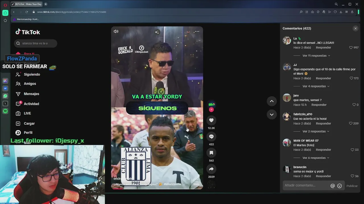Open the Opera main menu logo

coord(5,5)
